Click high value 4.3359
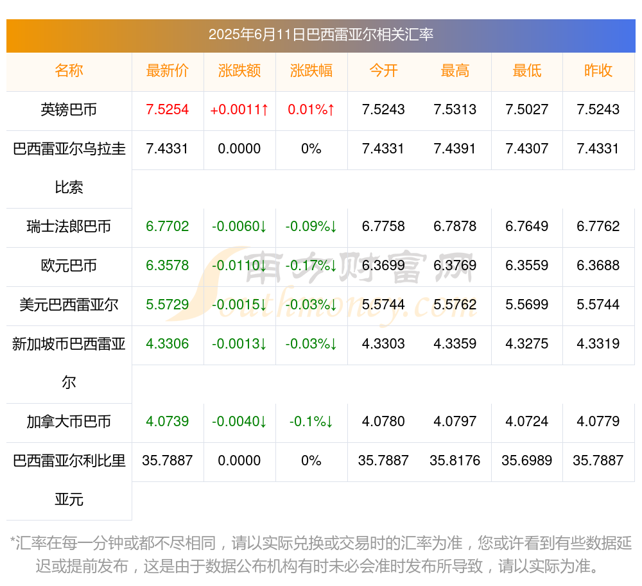This screenshot has height=586, width=642. (x=455, y=344)
